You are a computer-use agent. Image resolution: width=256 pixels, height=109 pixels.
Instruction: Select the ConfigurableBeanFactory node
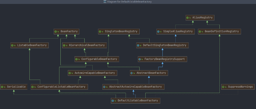97,59
